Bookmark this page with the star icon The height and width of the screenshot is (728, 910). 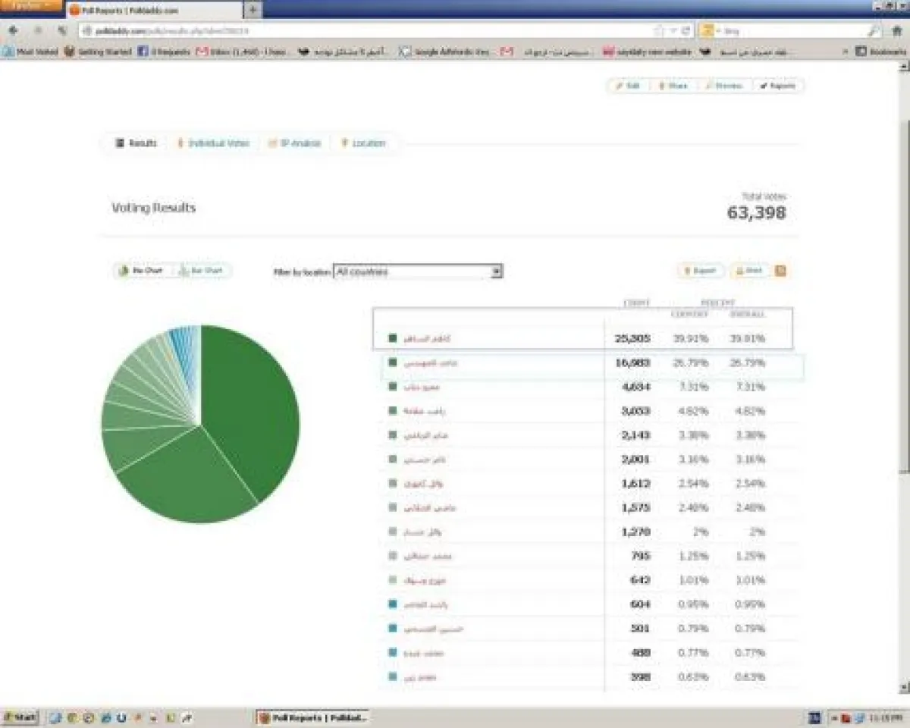[660, 31]
